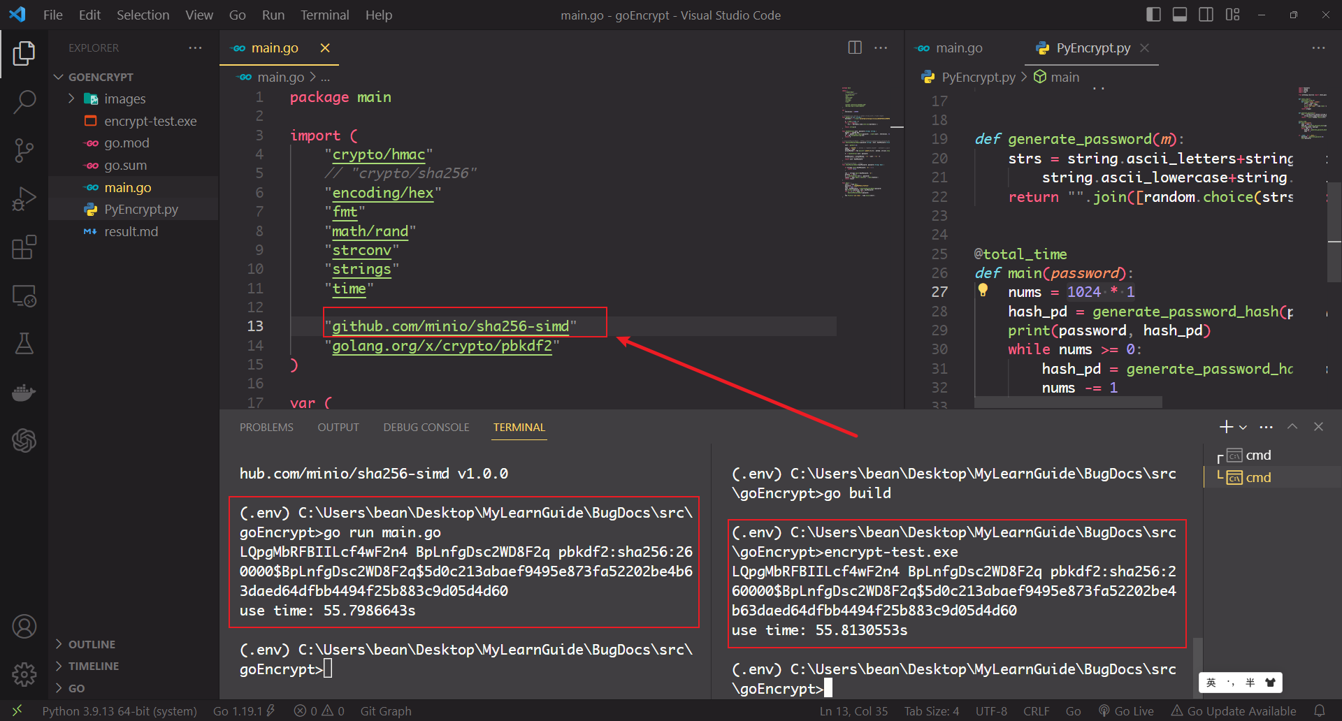1342x721 pixels.
Task: Open terminal launch profile dropdown
Action: click(x=1243, y=427)
